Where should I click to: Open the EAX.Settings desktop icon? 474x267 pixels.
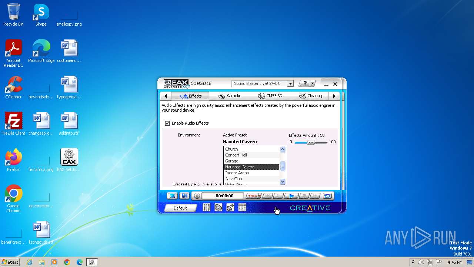pyautogui.click(x=69, y=160)
